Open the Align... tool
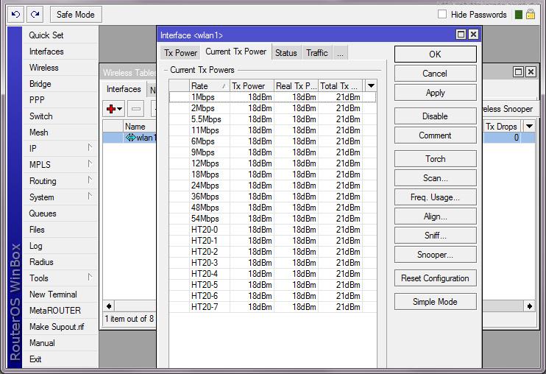Image resolution: width=546 pixels, height=374 pixels. pyautogui.click(x=436, y=216)
